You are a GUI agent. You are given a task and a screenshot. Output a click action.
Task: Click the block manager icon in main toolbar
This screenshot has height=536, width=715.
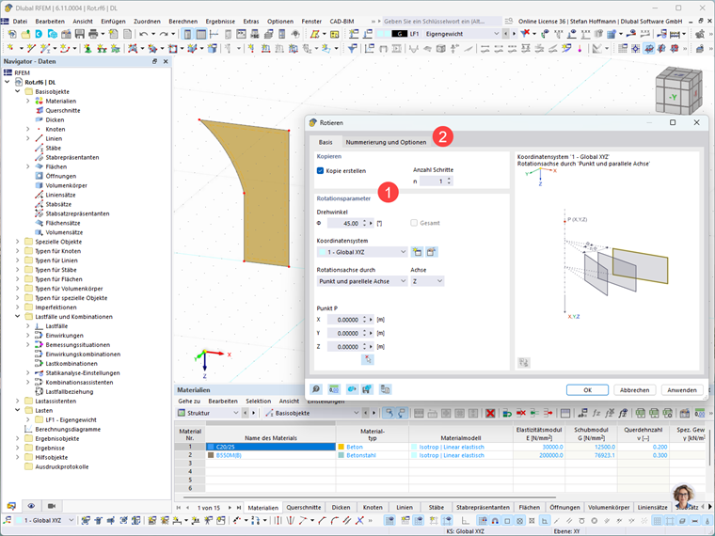click(53, 34)
